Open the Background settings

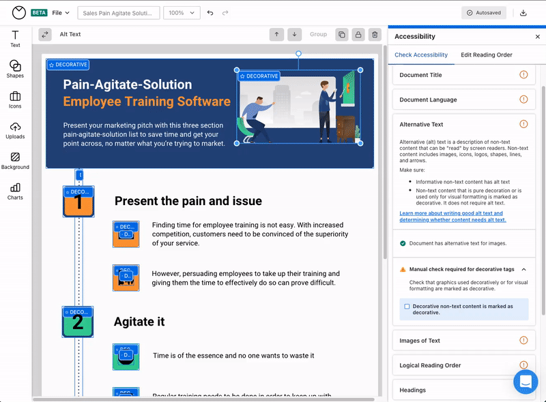pos(15,161)
